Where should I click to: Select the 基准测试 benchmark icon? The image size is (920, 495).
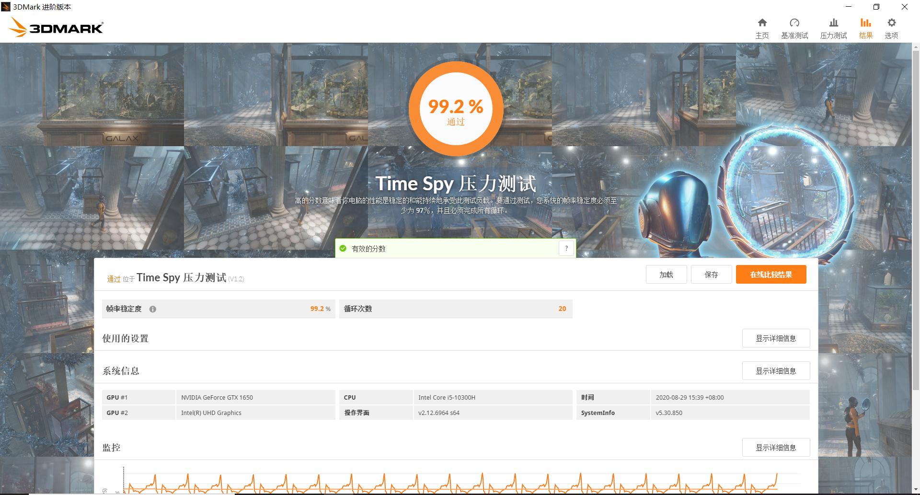[x=794, y=27]
